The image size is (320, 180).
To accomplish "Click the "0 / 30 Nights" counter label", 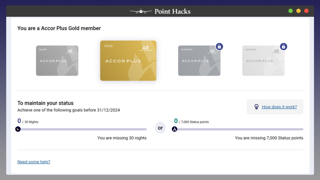I will coord(28,121).
